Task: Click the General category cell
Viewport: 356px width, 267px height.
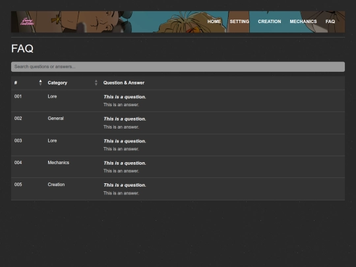Action: [55, 119]
